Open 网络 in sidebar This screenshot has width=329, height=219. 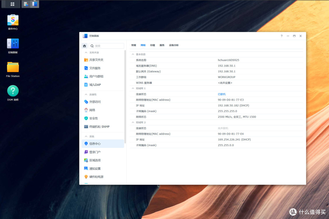click(103, 110)
